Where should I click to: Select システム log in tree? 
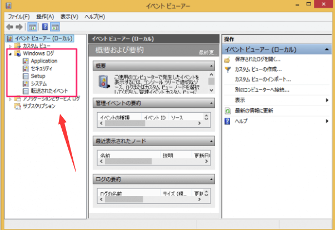click(x=39, y=83)
